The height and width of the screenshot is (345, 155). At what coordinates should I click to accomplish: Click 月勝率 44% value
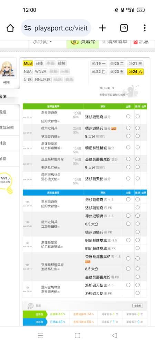tap(58, 314)
